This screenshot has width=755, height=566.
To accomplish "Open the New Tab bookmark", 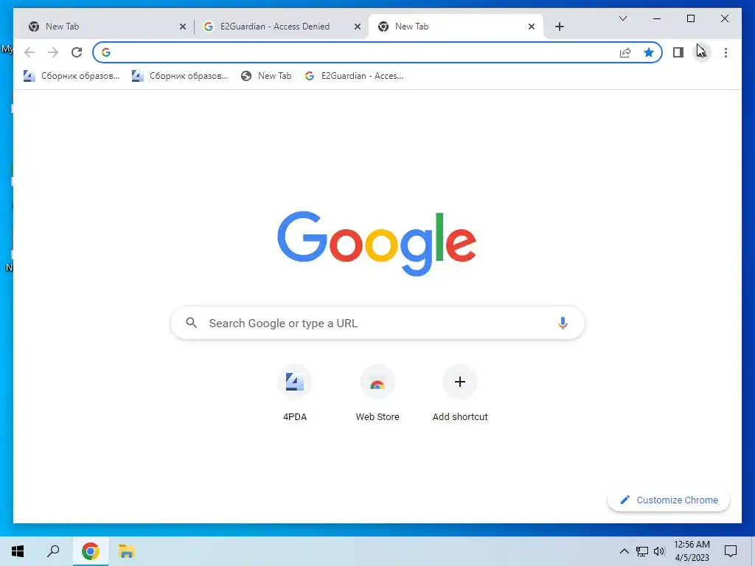I will coord(266,76).
